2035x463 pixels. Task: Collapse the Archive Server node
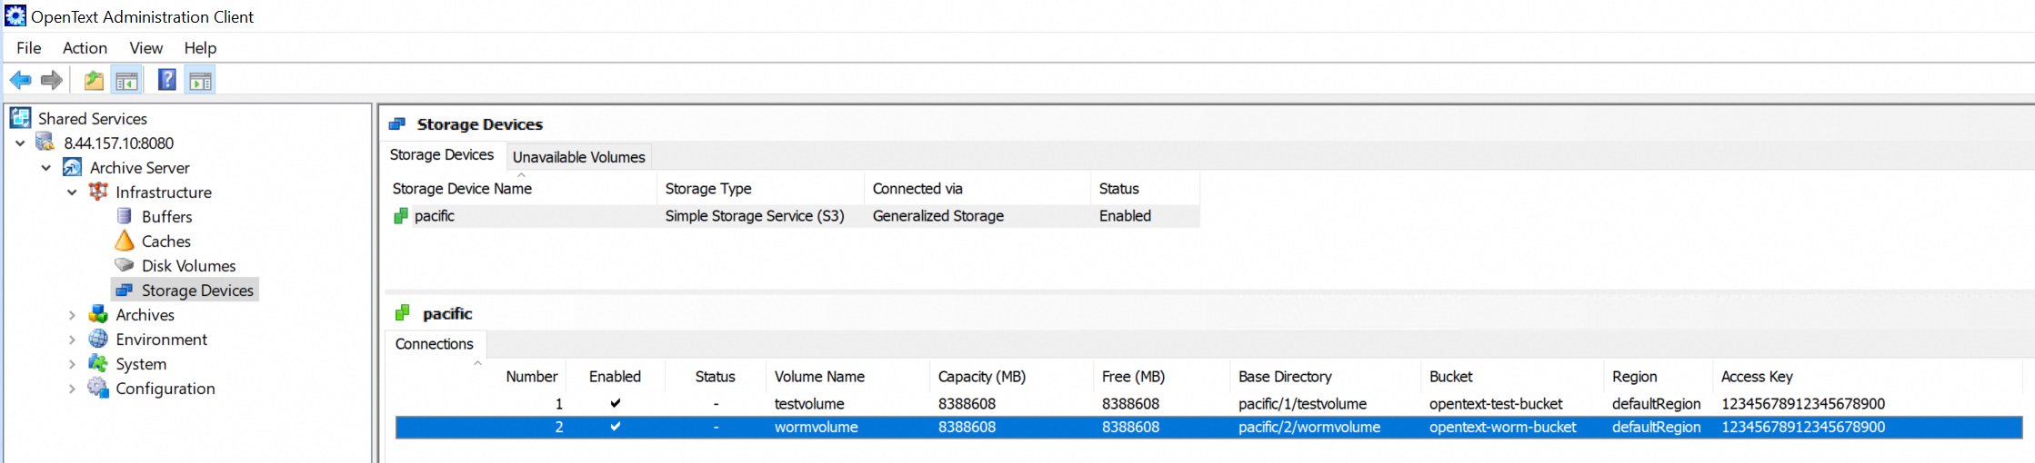[x=45, y=168]
